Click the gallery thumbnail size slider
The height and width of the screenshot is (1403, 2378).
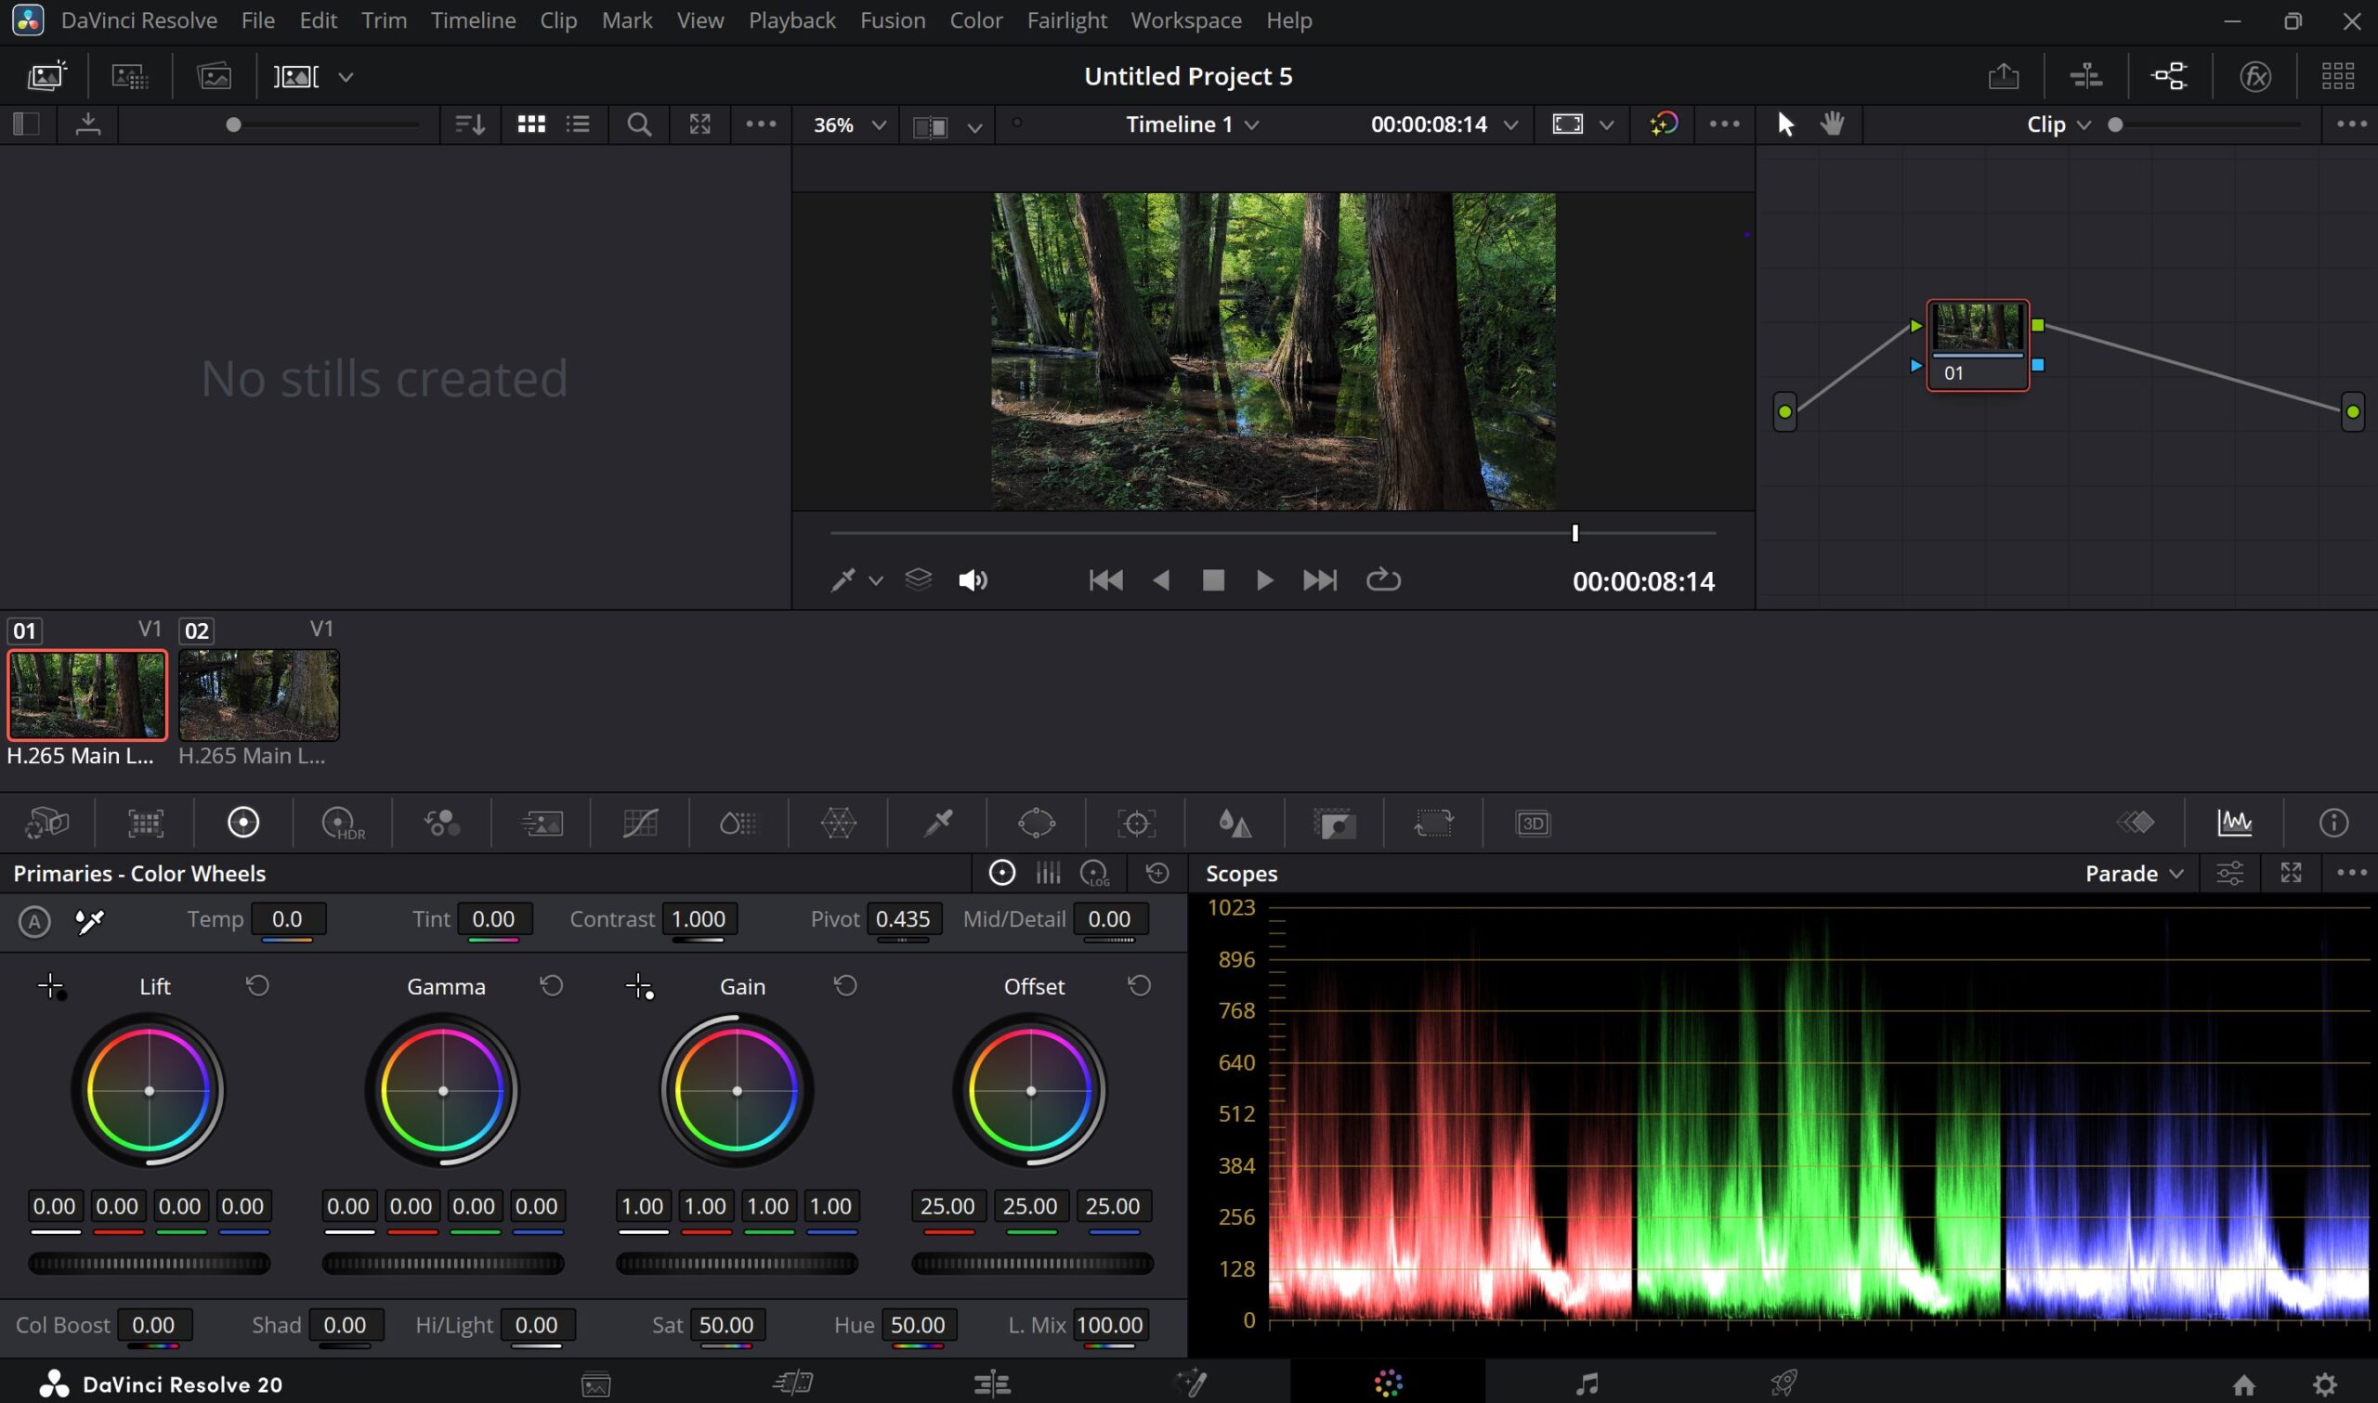(x=321, y=124)
